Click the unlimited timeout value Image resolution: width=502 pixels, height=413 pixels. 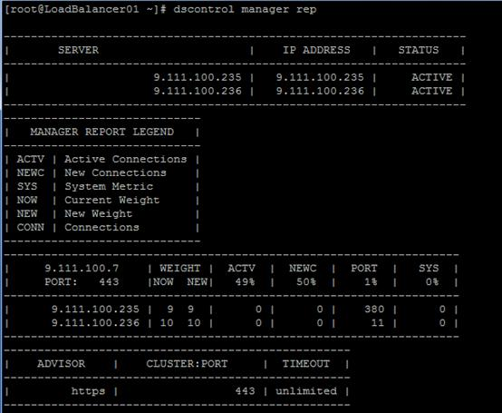(x=306, y=391)
